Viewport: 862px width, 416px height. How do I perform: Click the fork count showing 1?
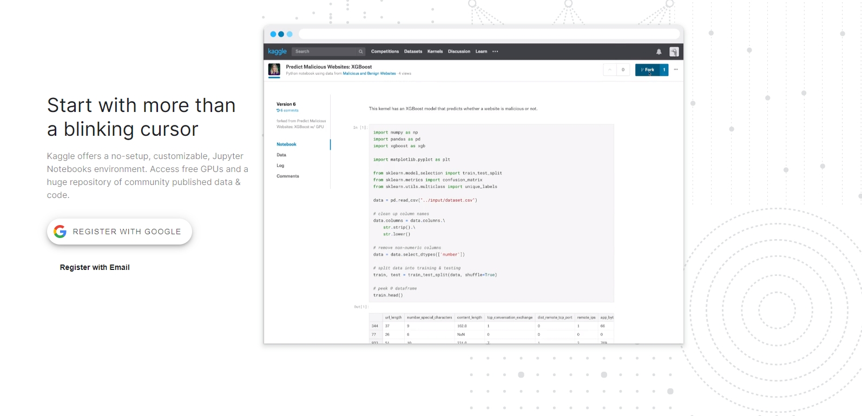[x=664, y=70]
